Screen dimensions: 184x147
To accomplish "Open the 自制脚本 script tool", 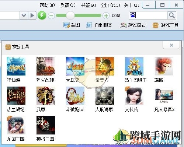I will (99, 25).
